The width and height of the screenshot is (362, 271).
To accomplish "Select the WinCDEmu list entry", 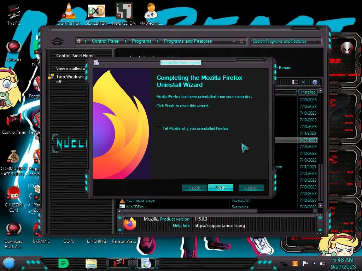I will coord(136,207).
